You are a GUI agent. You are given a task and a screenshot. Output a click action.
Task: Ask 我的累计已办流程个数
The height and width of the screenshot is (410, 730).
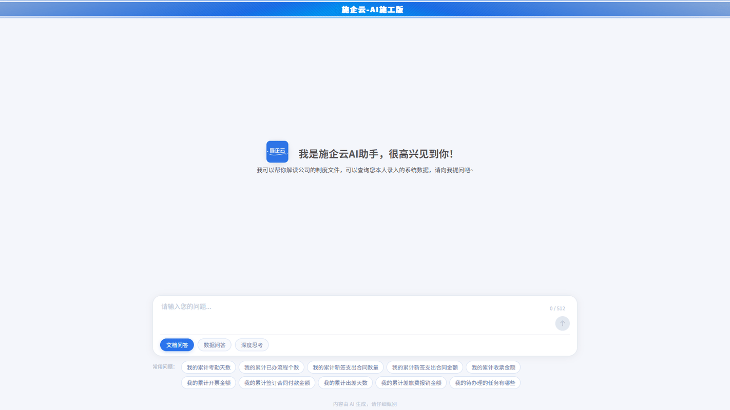click(x=272, y=367)
